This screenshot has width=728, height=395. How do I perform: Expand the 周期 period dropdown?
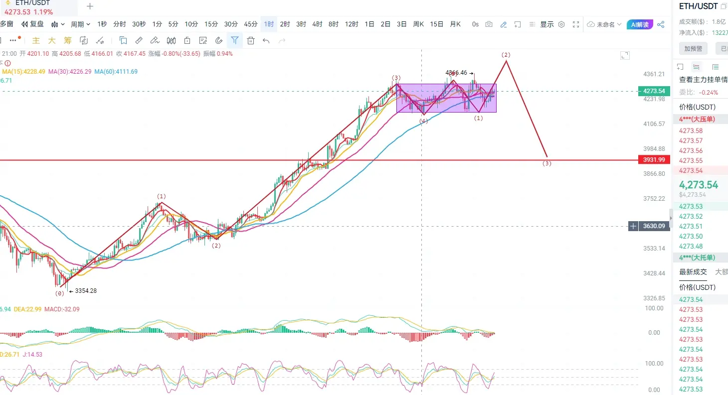click(80, 24)
